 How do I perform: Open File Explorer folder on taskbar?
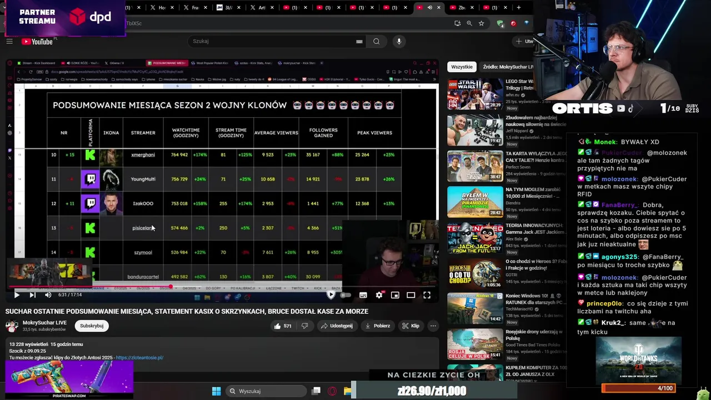(348, 391)
